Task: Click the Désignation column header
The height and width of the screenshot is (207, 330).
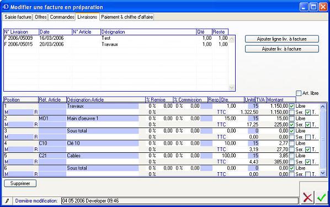Action: pos(148,32)
